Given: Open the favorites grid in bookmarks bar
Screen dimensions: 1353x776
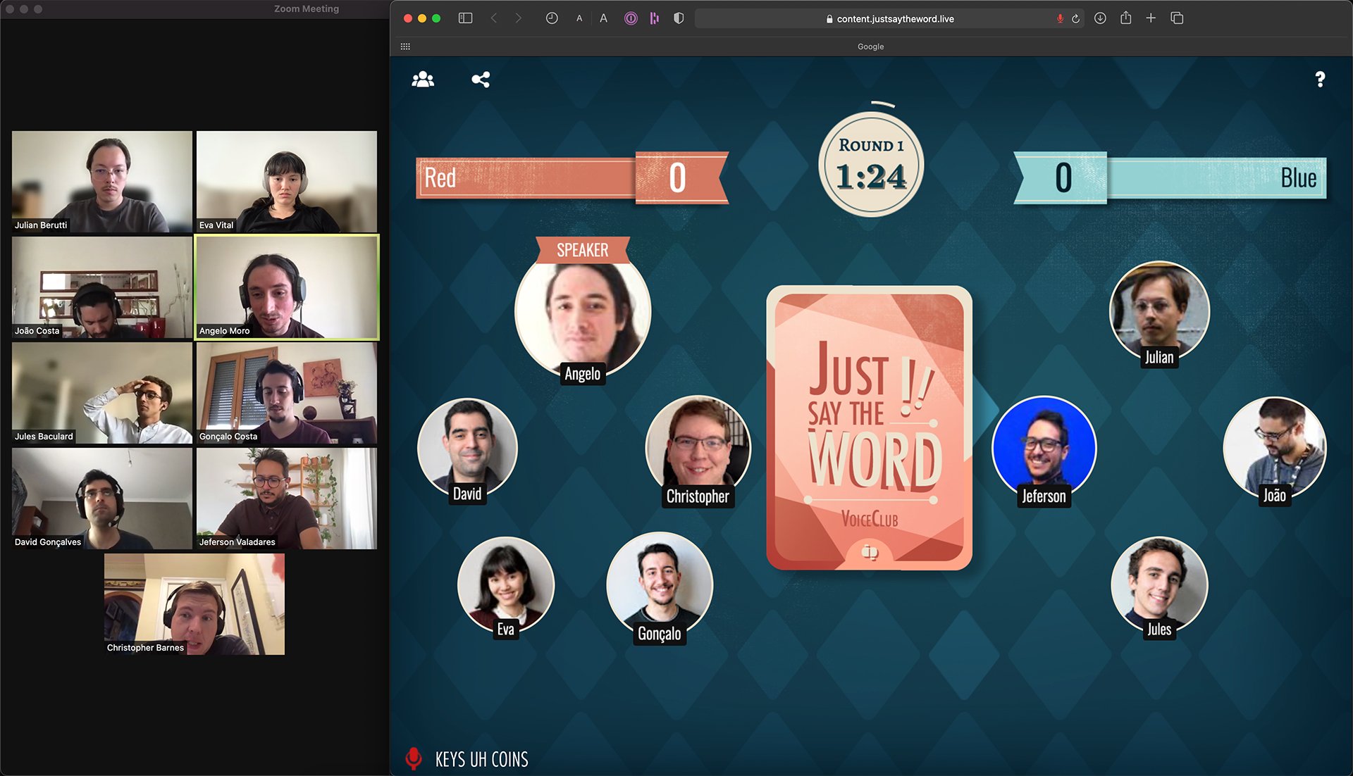Looking at the screenshot, I should tap(405, 46).
